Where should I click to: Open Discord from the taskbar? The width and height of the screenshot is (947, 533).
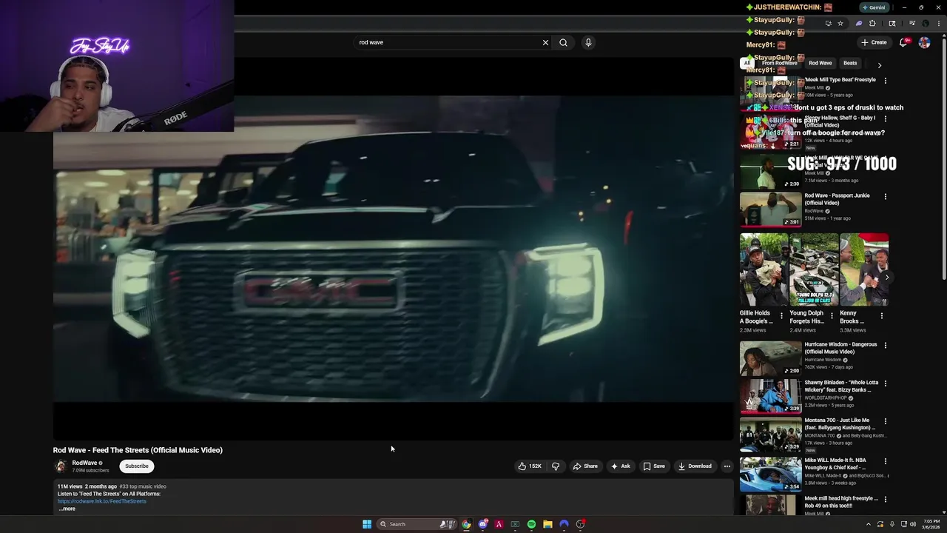pyautogui.click(x=482, y=524)
